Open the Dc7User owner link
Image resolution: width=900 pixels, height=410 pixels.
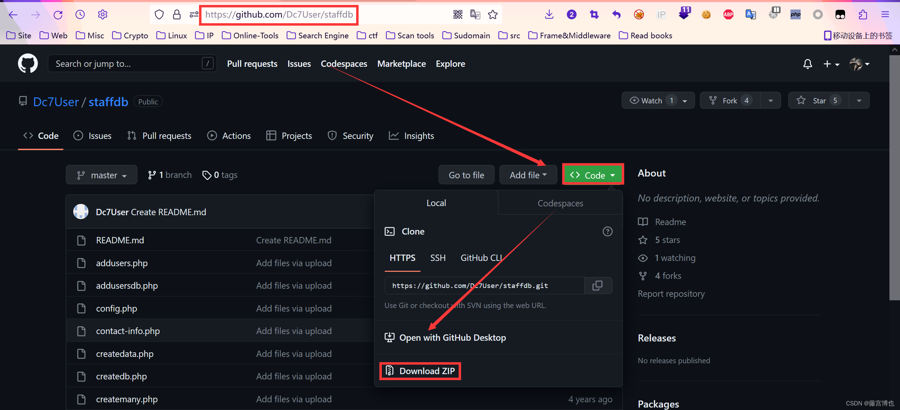(x=56, y=102)
